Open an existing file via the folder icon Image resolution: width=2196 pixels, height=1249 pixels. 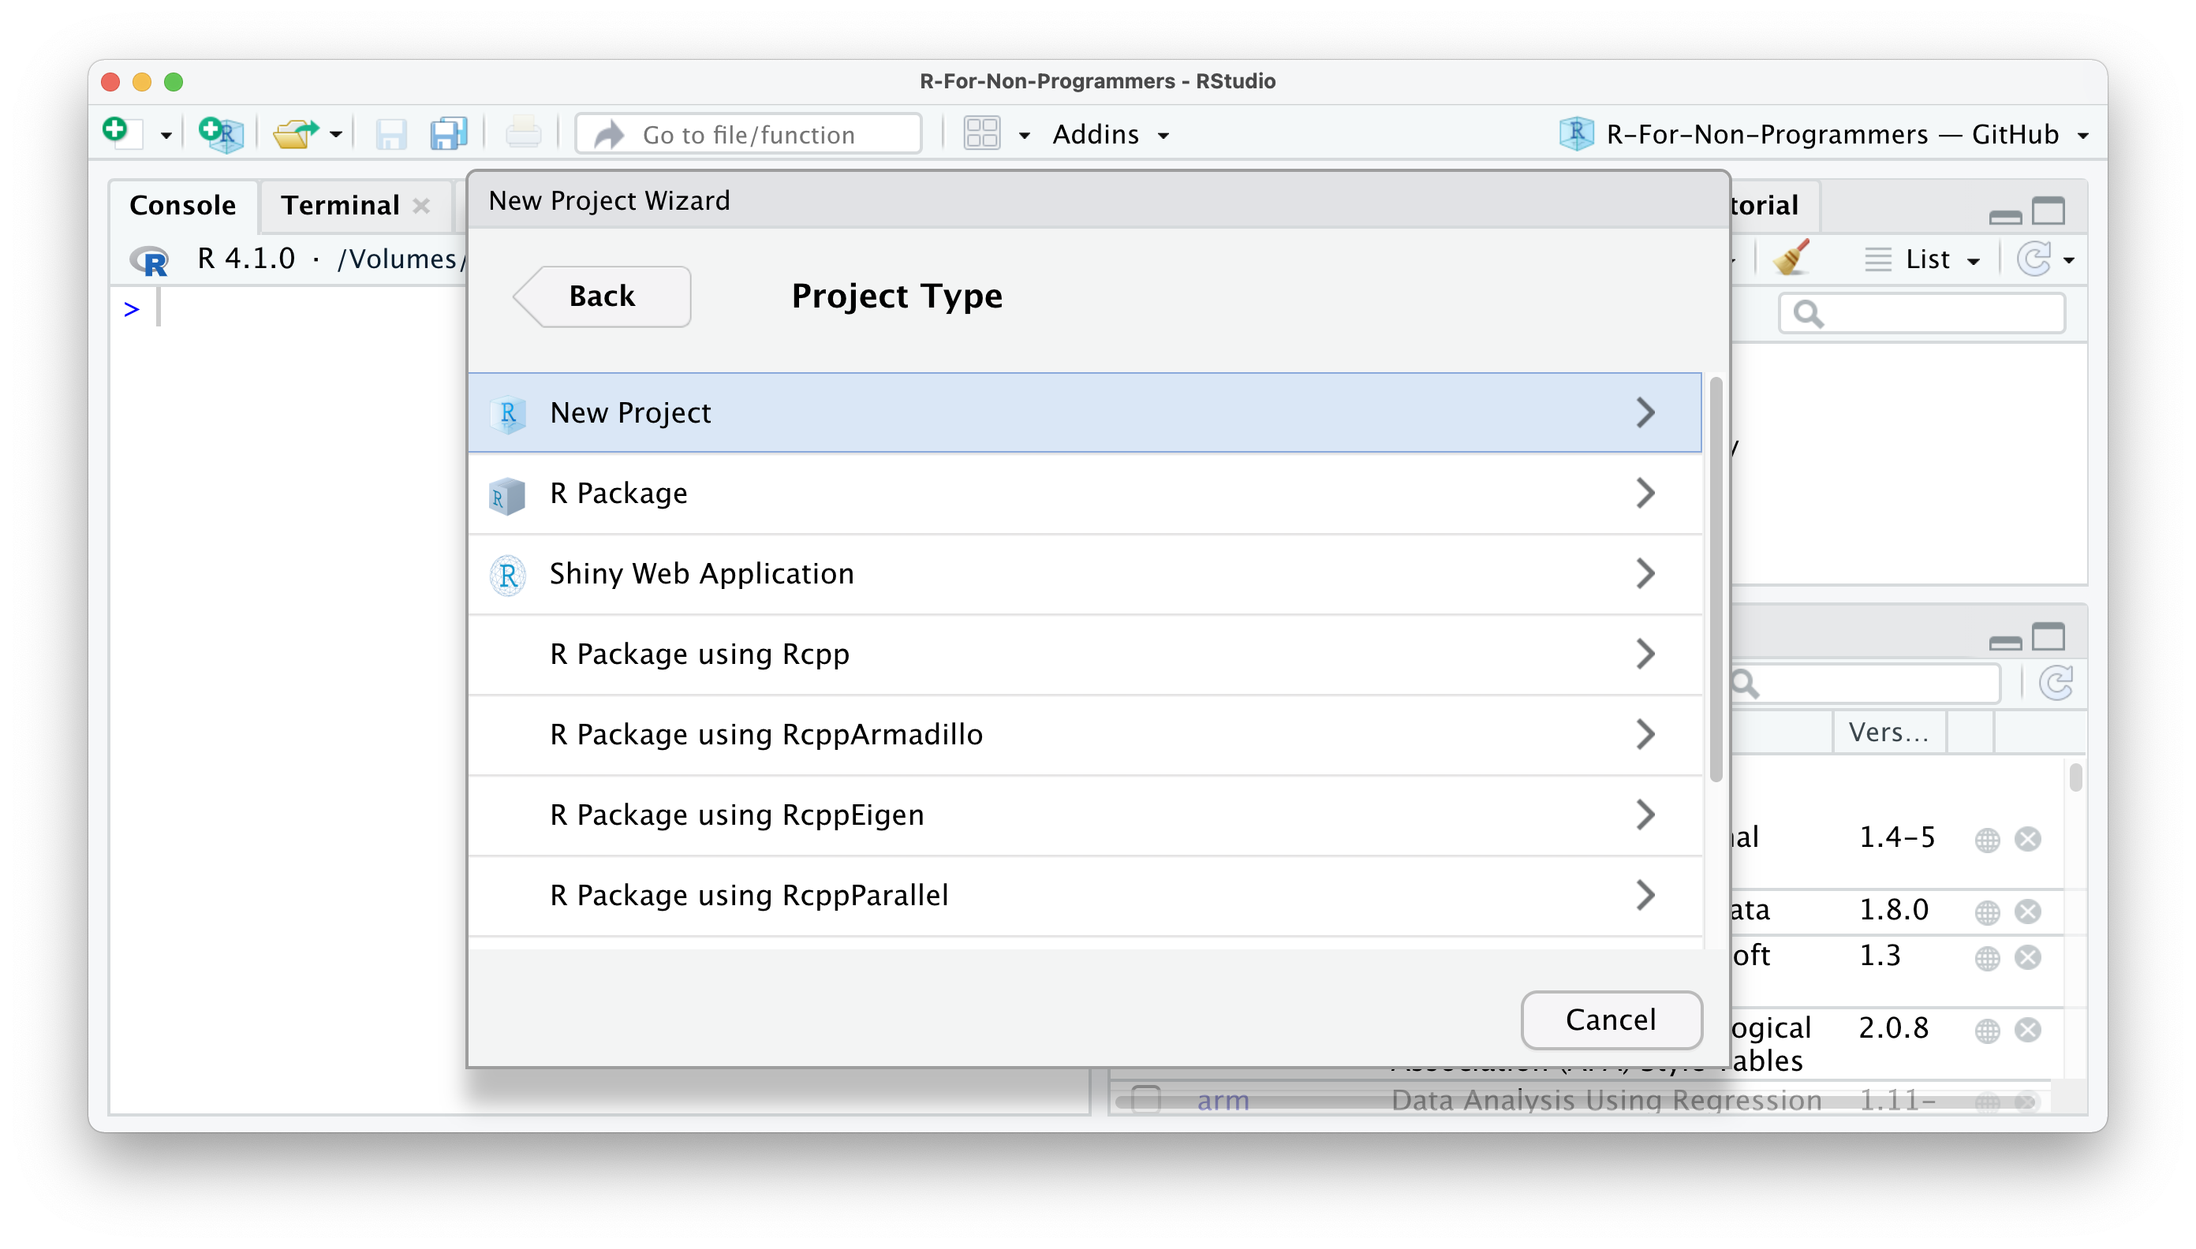pos(296,133)
